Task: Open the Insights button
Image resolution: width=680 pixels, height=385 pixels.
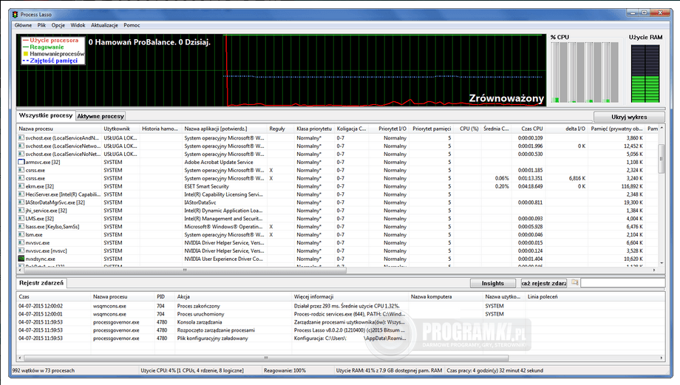Action: [493, 283]
